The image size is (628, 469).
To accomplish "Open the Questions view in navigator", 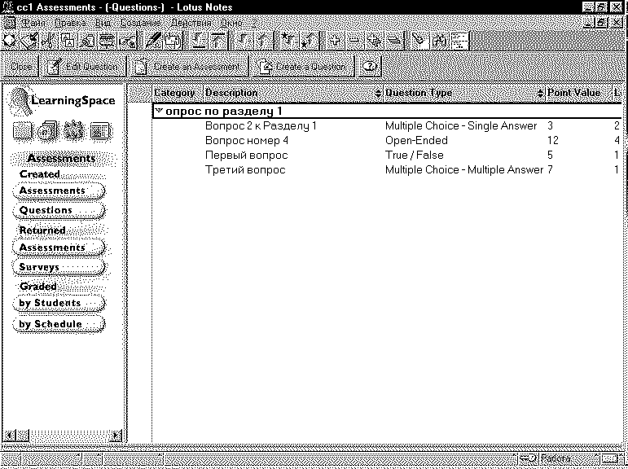I will coord(59,210).
